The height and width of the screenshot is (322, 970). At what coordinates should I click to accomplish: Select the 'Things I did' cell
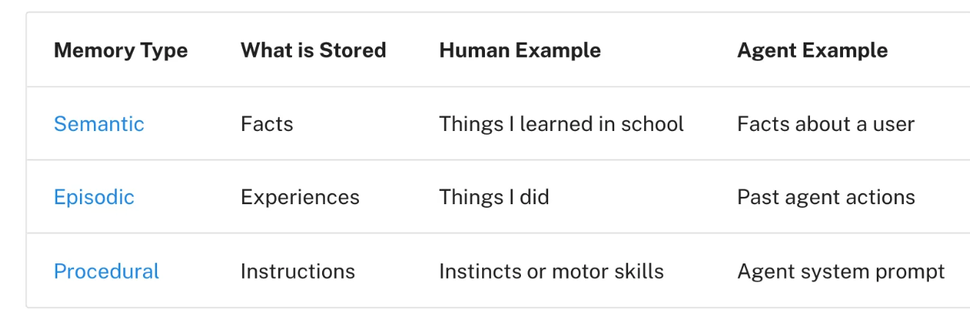click(494, 197)
